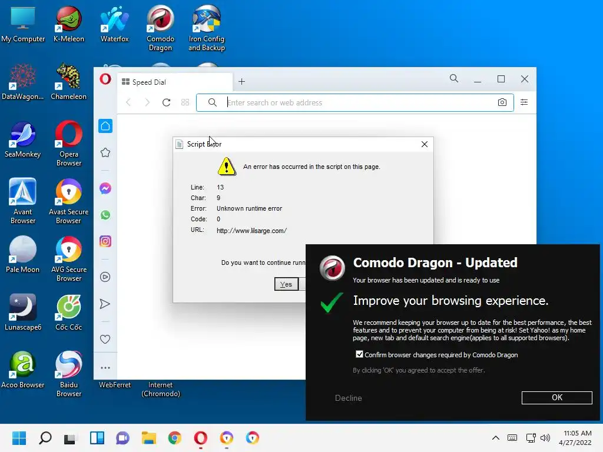Viewport: 603px width, 452px height.
Task: Open tab search magnifier in Opera title bar
Action: [x=454, y=79]
